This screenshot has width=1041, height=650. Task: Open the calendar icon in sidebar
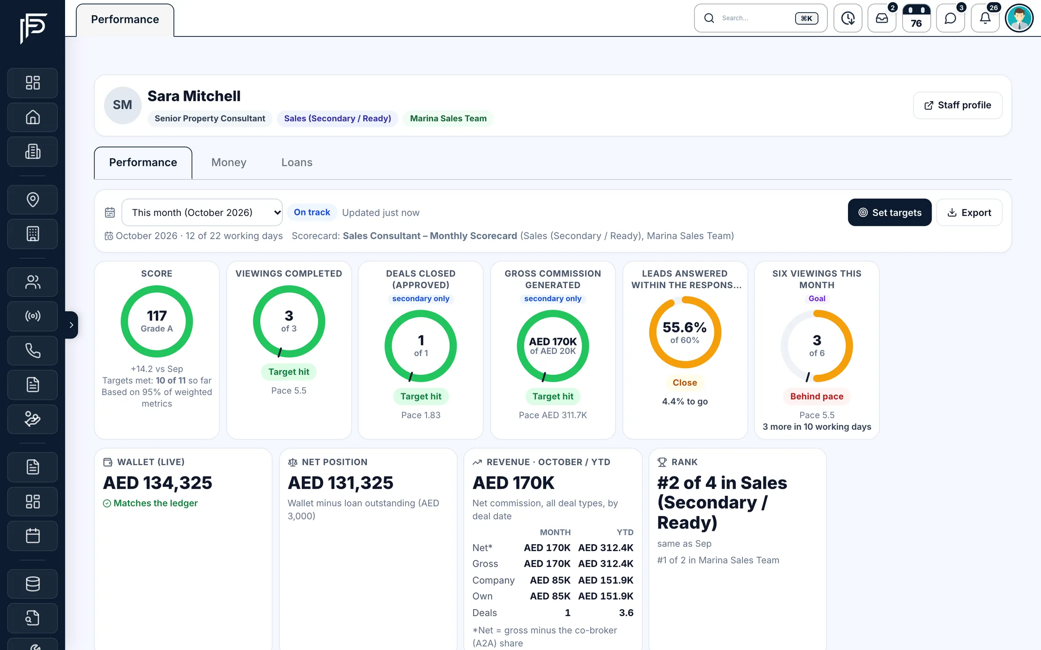[33, 536]
